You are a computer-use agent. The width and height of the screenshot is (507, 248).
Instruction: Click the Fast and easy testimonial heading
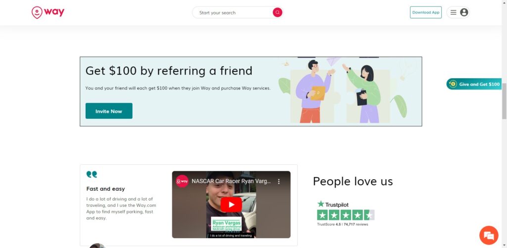click(105, 189)
